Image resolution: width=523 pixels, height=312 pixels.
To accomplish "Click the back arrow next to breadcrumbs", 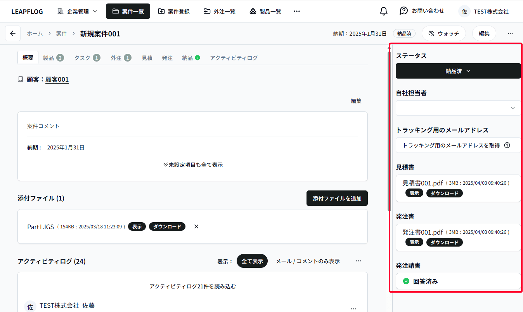I will click(12, 33).
